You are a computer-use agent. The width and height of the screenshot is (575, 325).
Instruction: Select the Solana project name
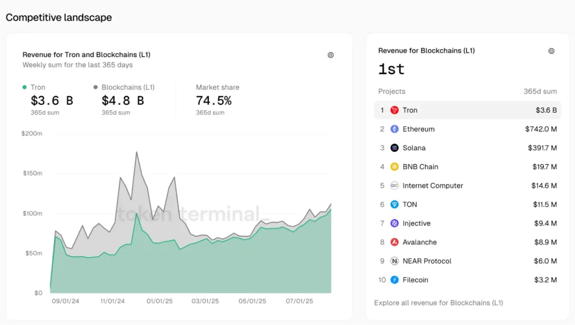(414, 148)
